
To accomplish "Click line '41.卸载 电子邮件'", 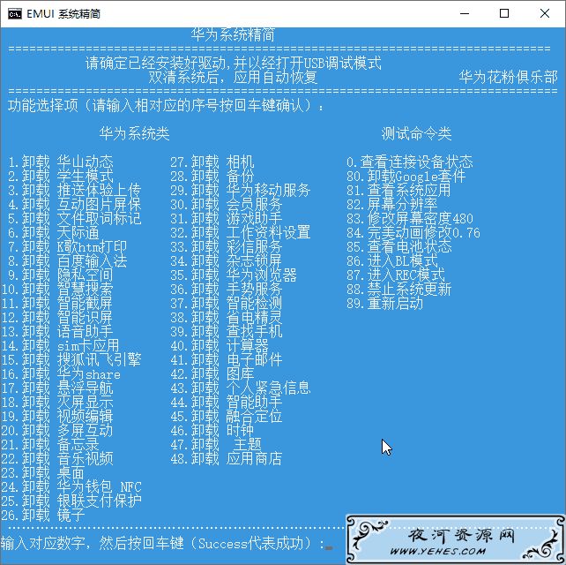I will pos(227,359).
